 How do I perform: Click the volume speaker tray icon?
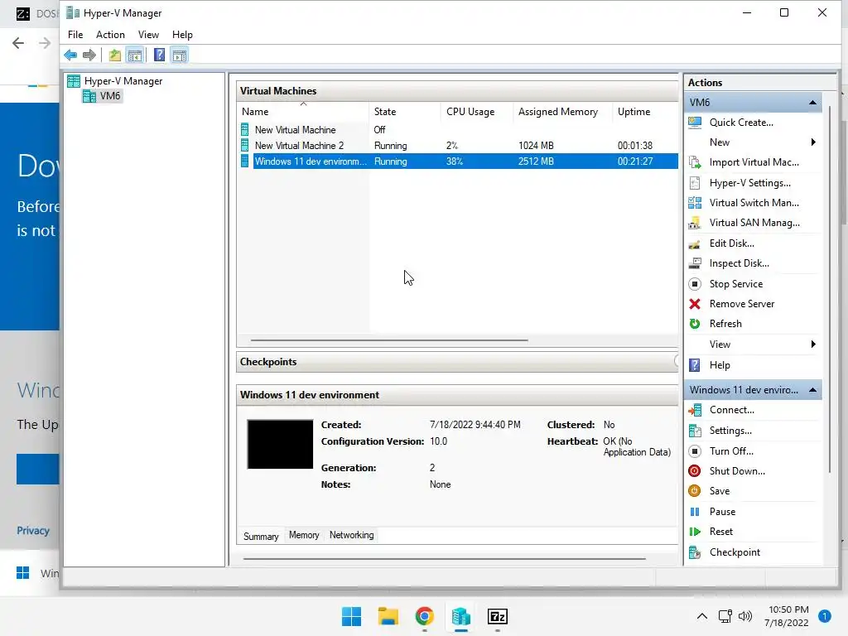pyautogui.click(x=745, y=616)
